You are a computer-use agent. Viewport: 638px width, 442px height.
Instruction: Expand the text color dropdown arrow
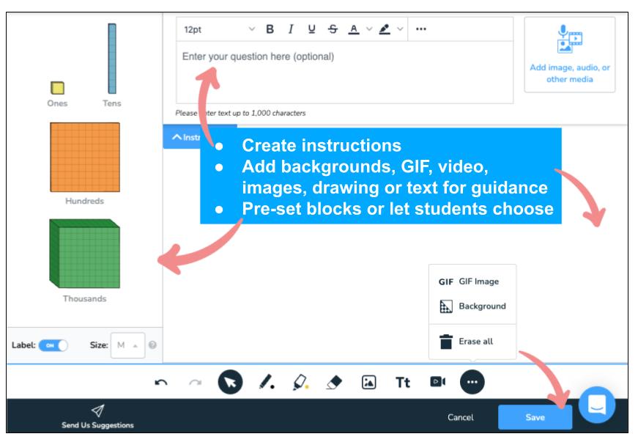(369, 29)
